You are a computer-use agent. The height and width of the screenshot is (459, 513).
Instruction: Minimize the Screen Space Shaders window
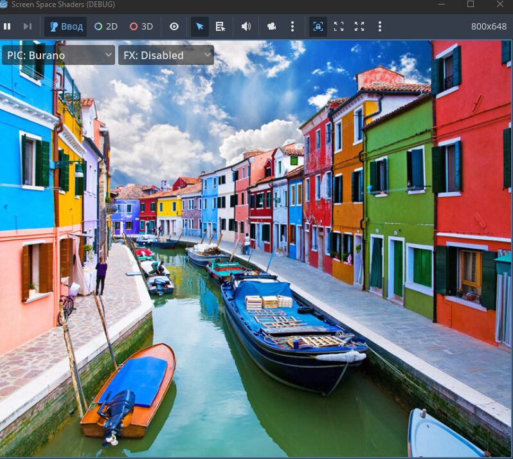[x=442, y=4]
